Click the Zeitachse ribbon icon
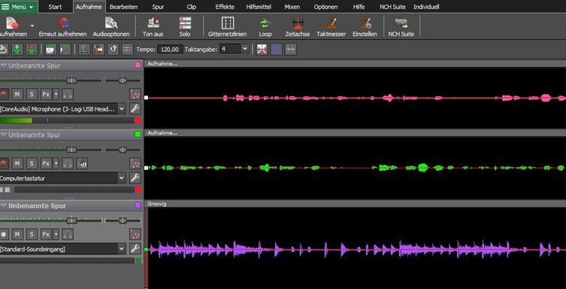 click(x=298, y=27)
